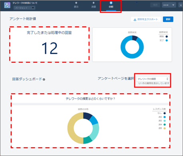Click the アンケート総計値 heading
Viewport: 183px width, 156px height.
tap(23, 19)
